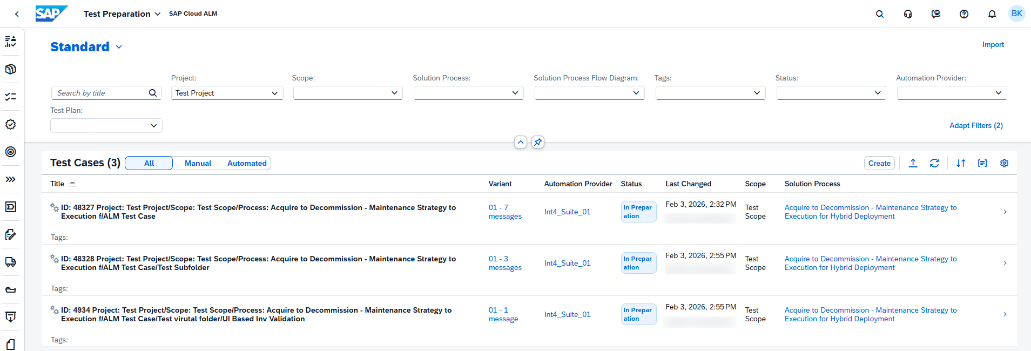
Task: Open the sidebar truck deployment icon
Action: pyautogui.click(x=11, y=262)
